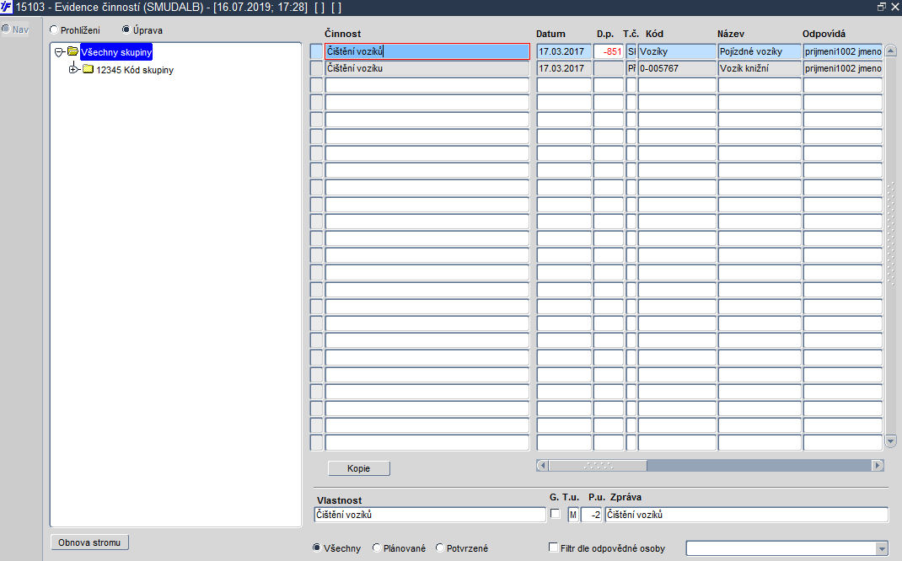Screen dimensions: 902x561
Task: Click the horizontal scrollbar right arrow
Action: tap(878, 466)
